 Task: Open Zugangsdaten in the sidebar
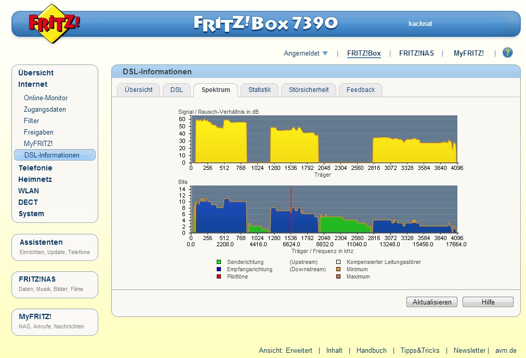tap(45, 109)
